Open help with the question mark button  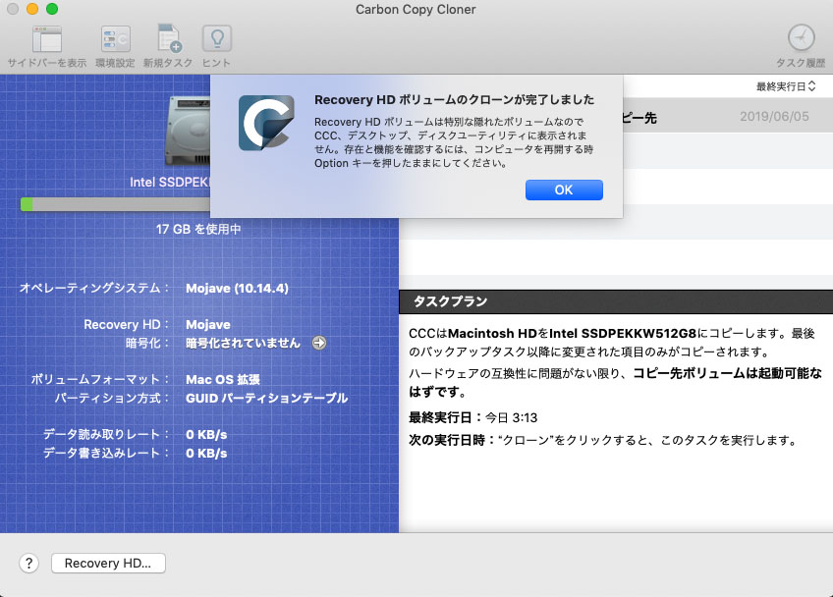pos(29,563)
